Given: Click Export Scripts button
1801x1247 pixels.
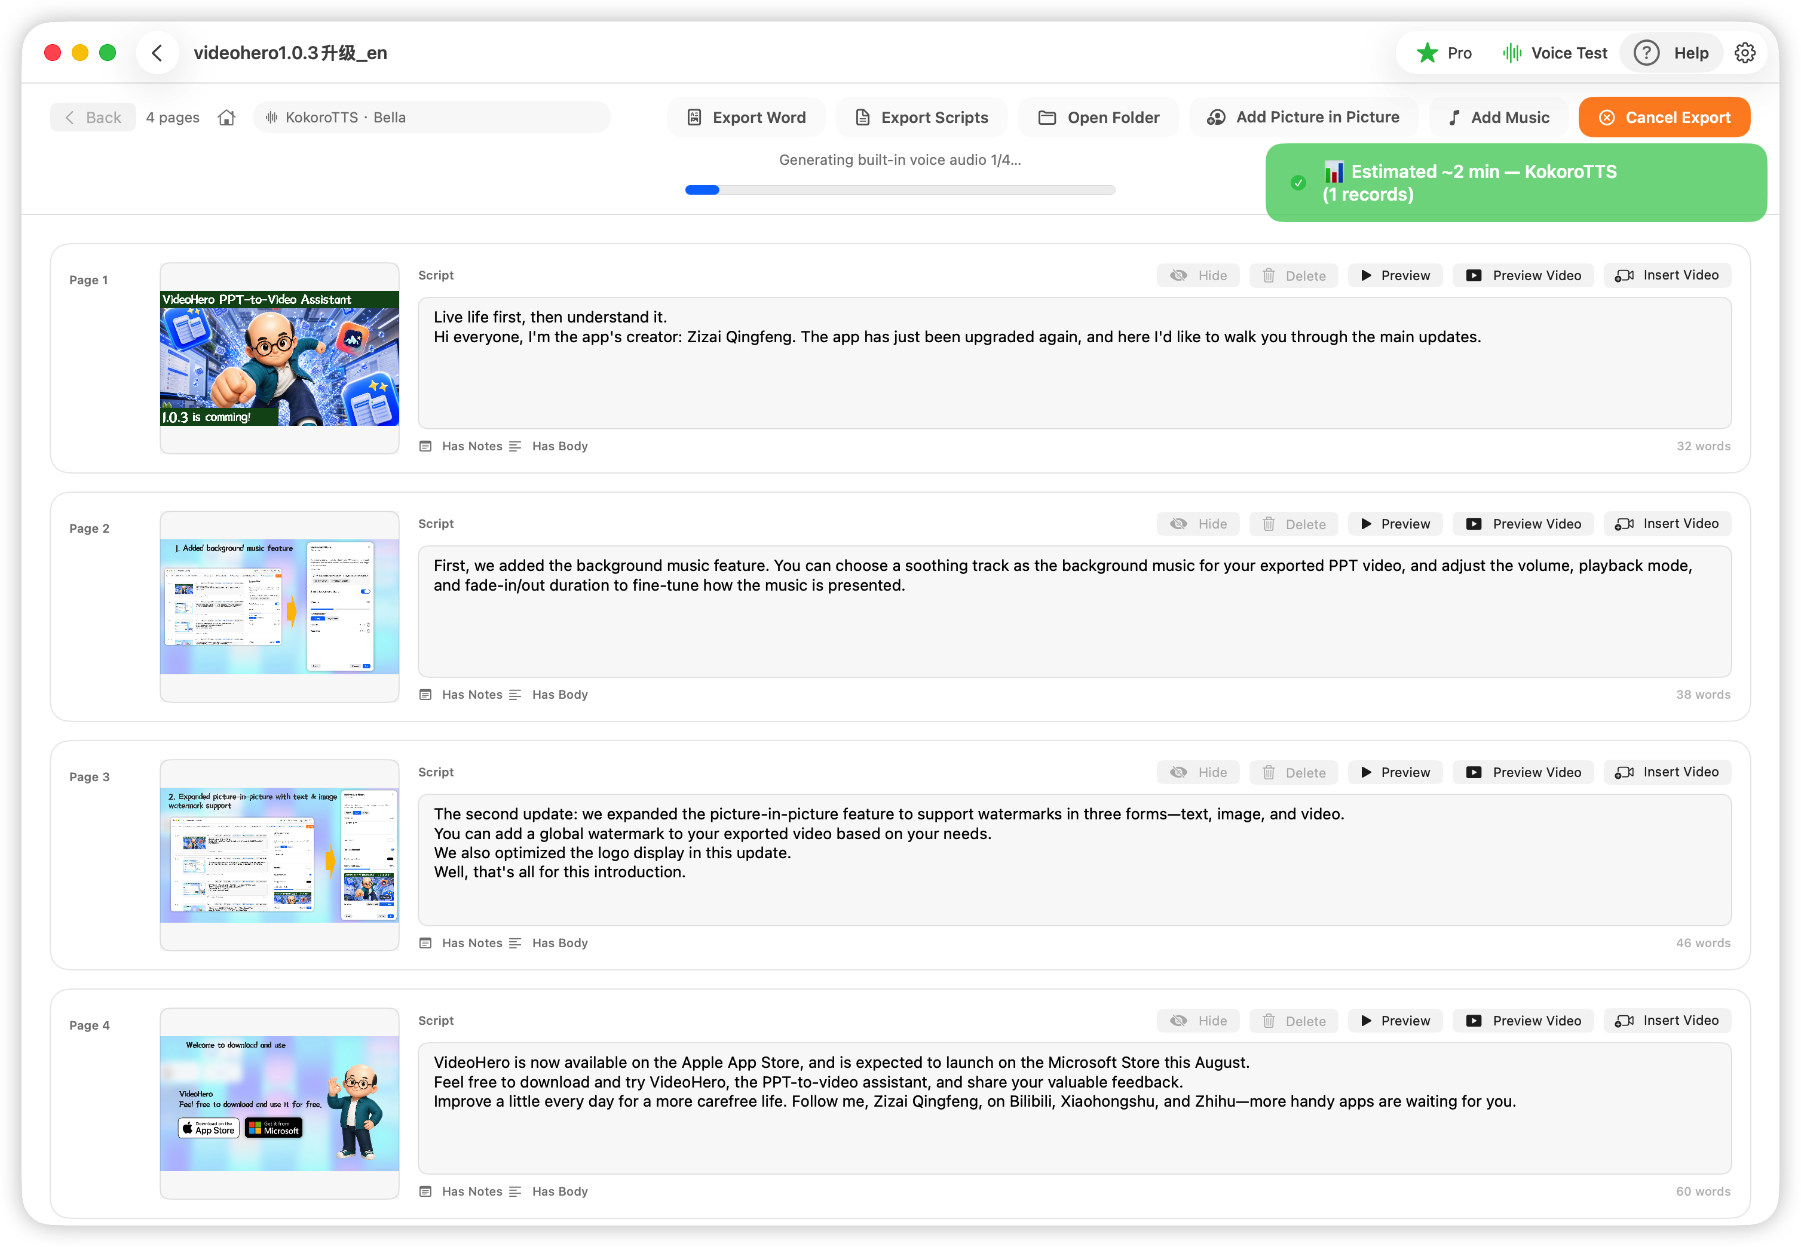Looking at the screenshot, I should coord(921,117).
